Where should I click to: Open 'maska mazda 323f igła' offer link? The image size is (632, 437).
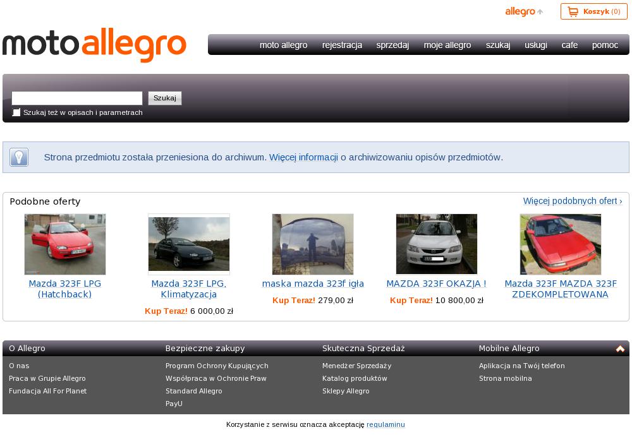313,284
